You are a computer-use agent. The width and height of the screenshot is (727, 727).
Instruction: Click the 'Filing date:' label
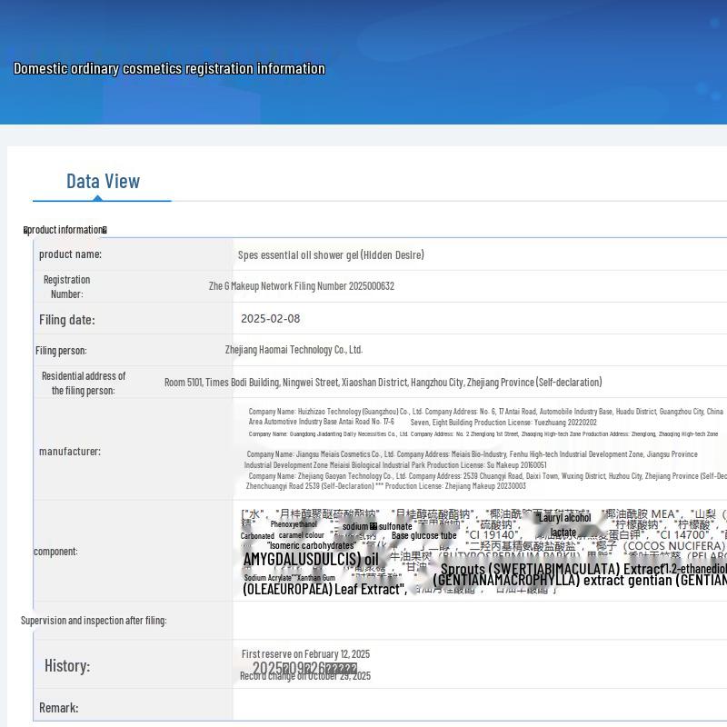coord(66,320)
